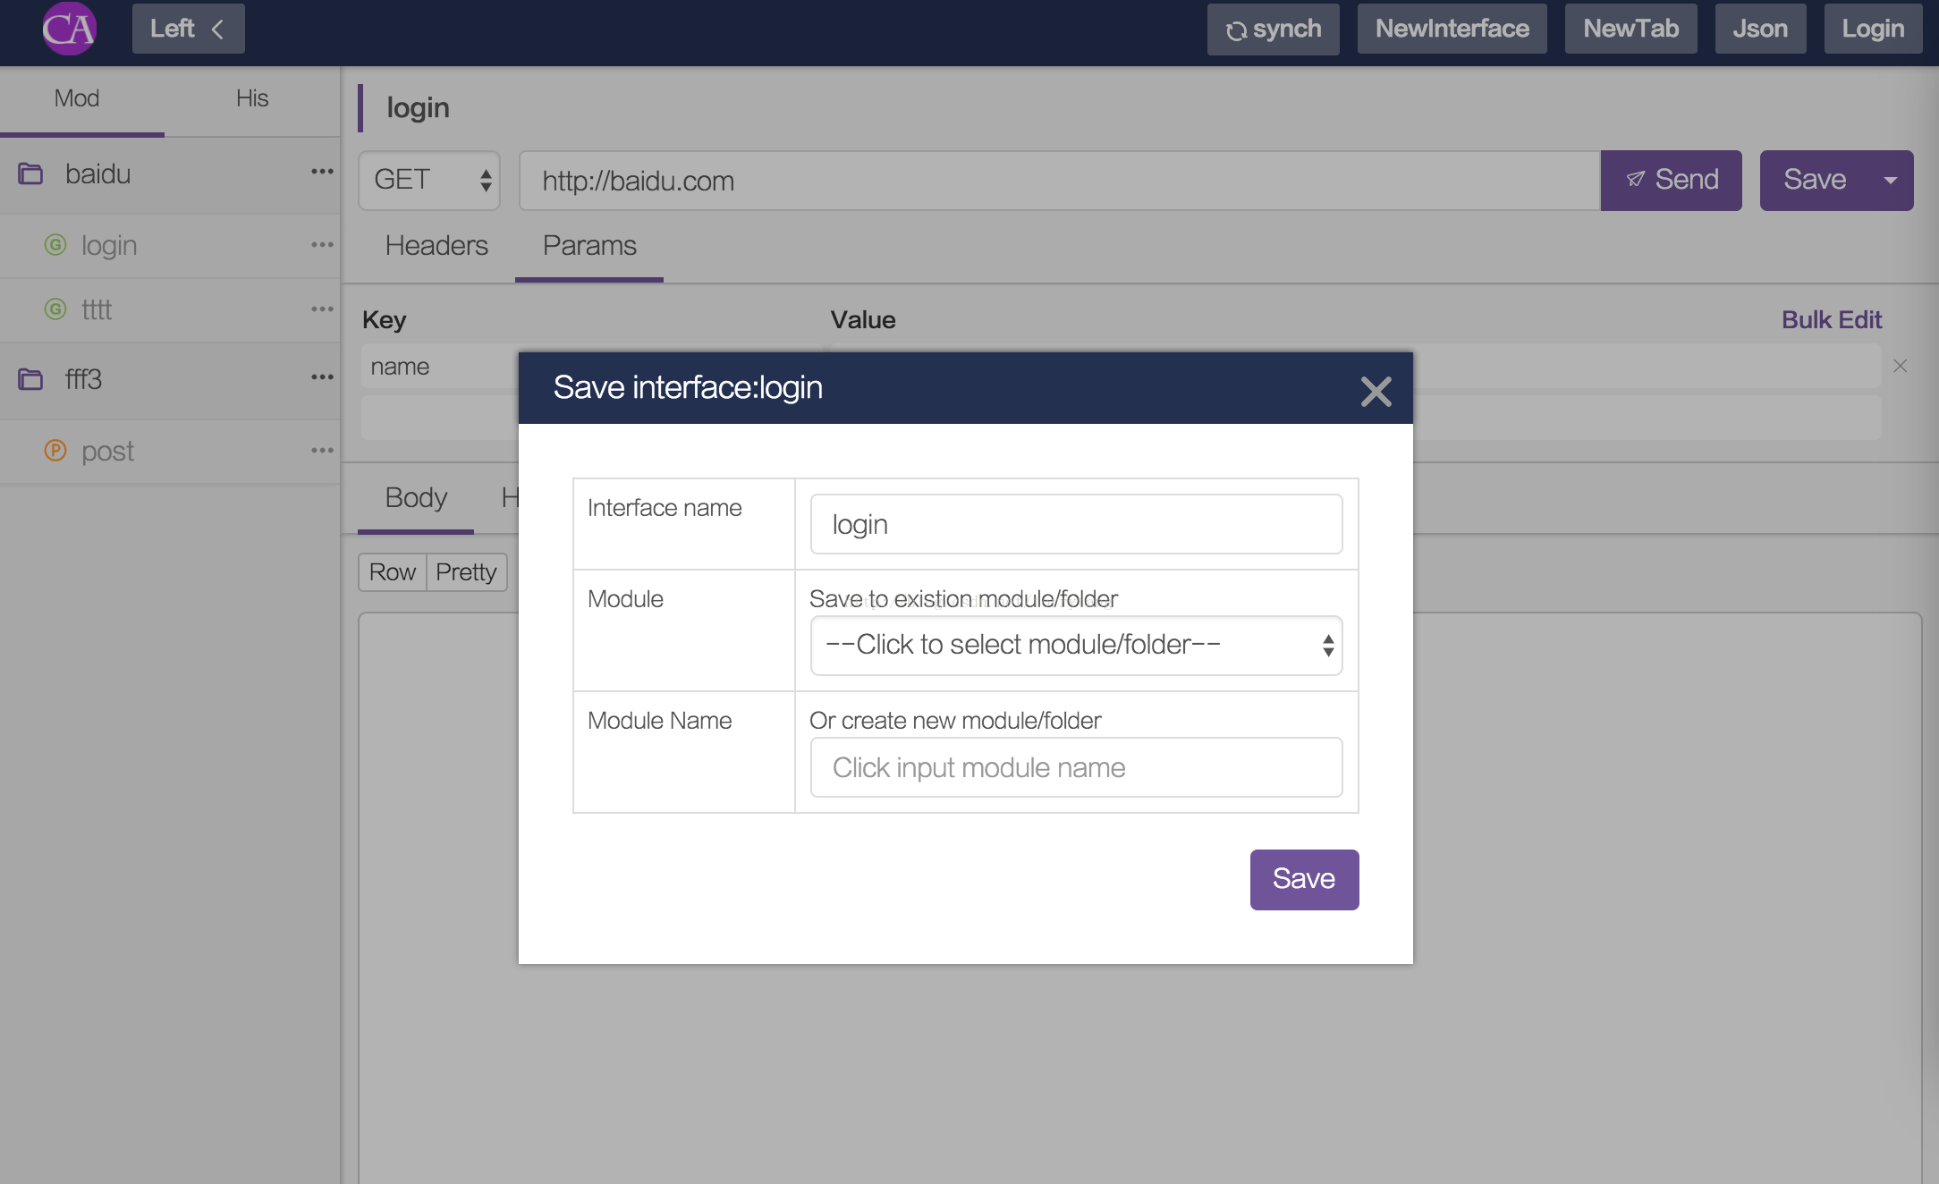Screen dimensions: 1939x1184
Task: Click the baidu folder name
Action: click(x=97, y=173)
